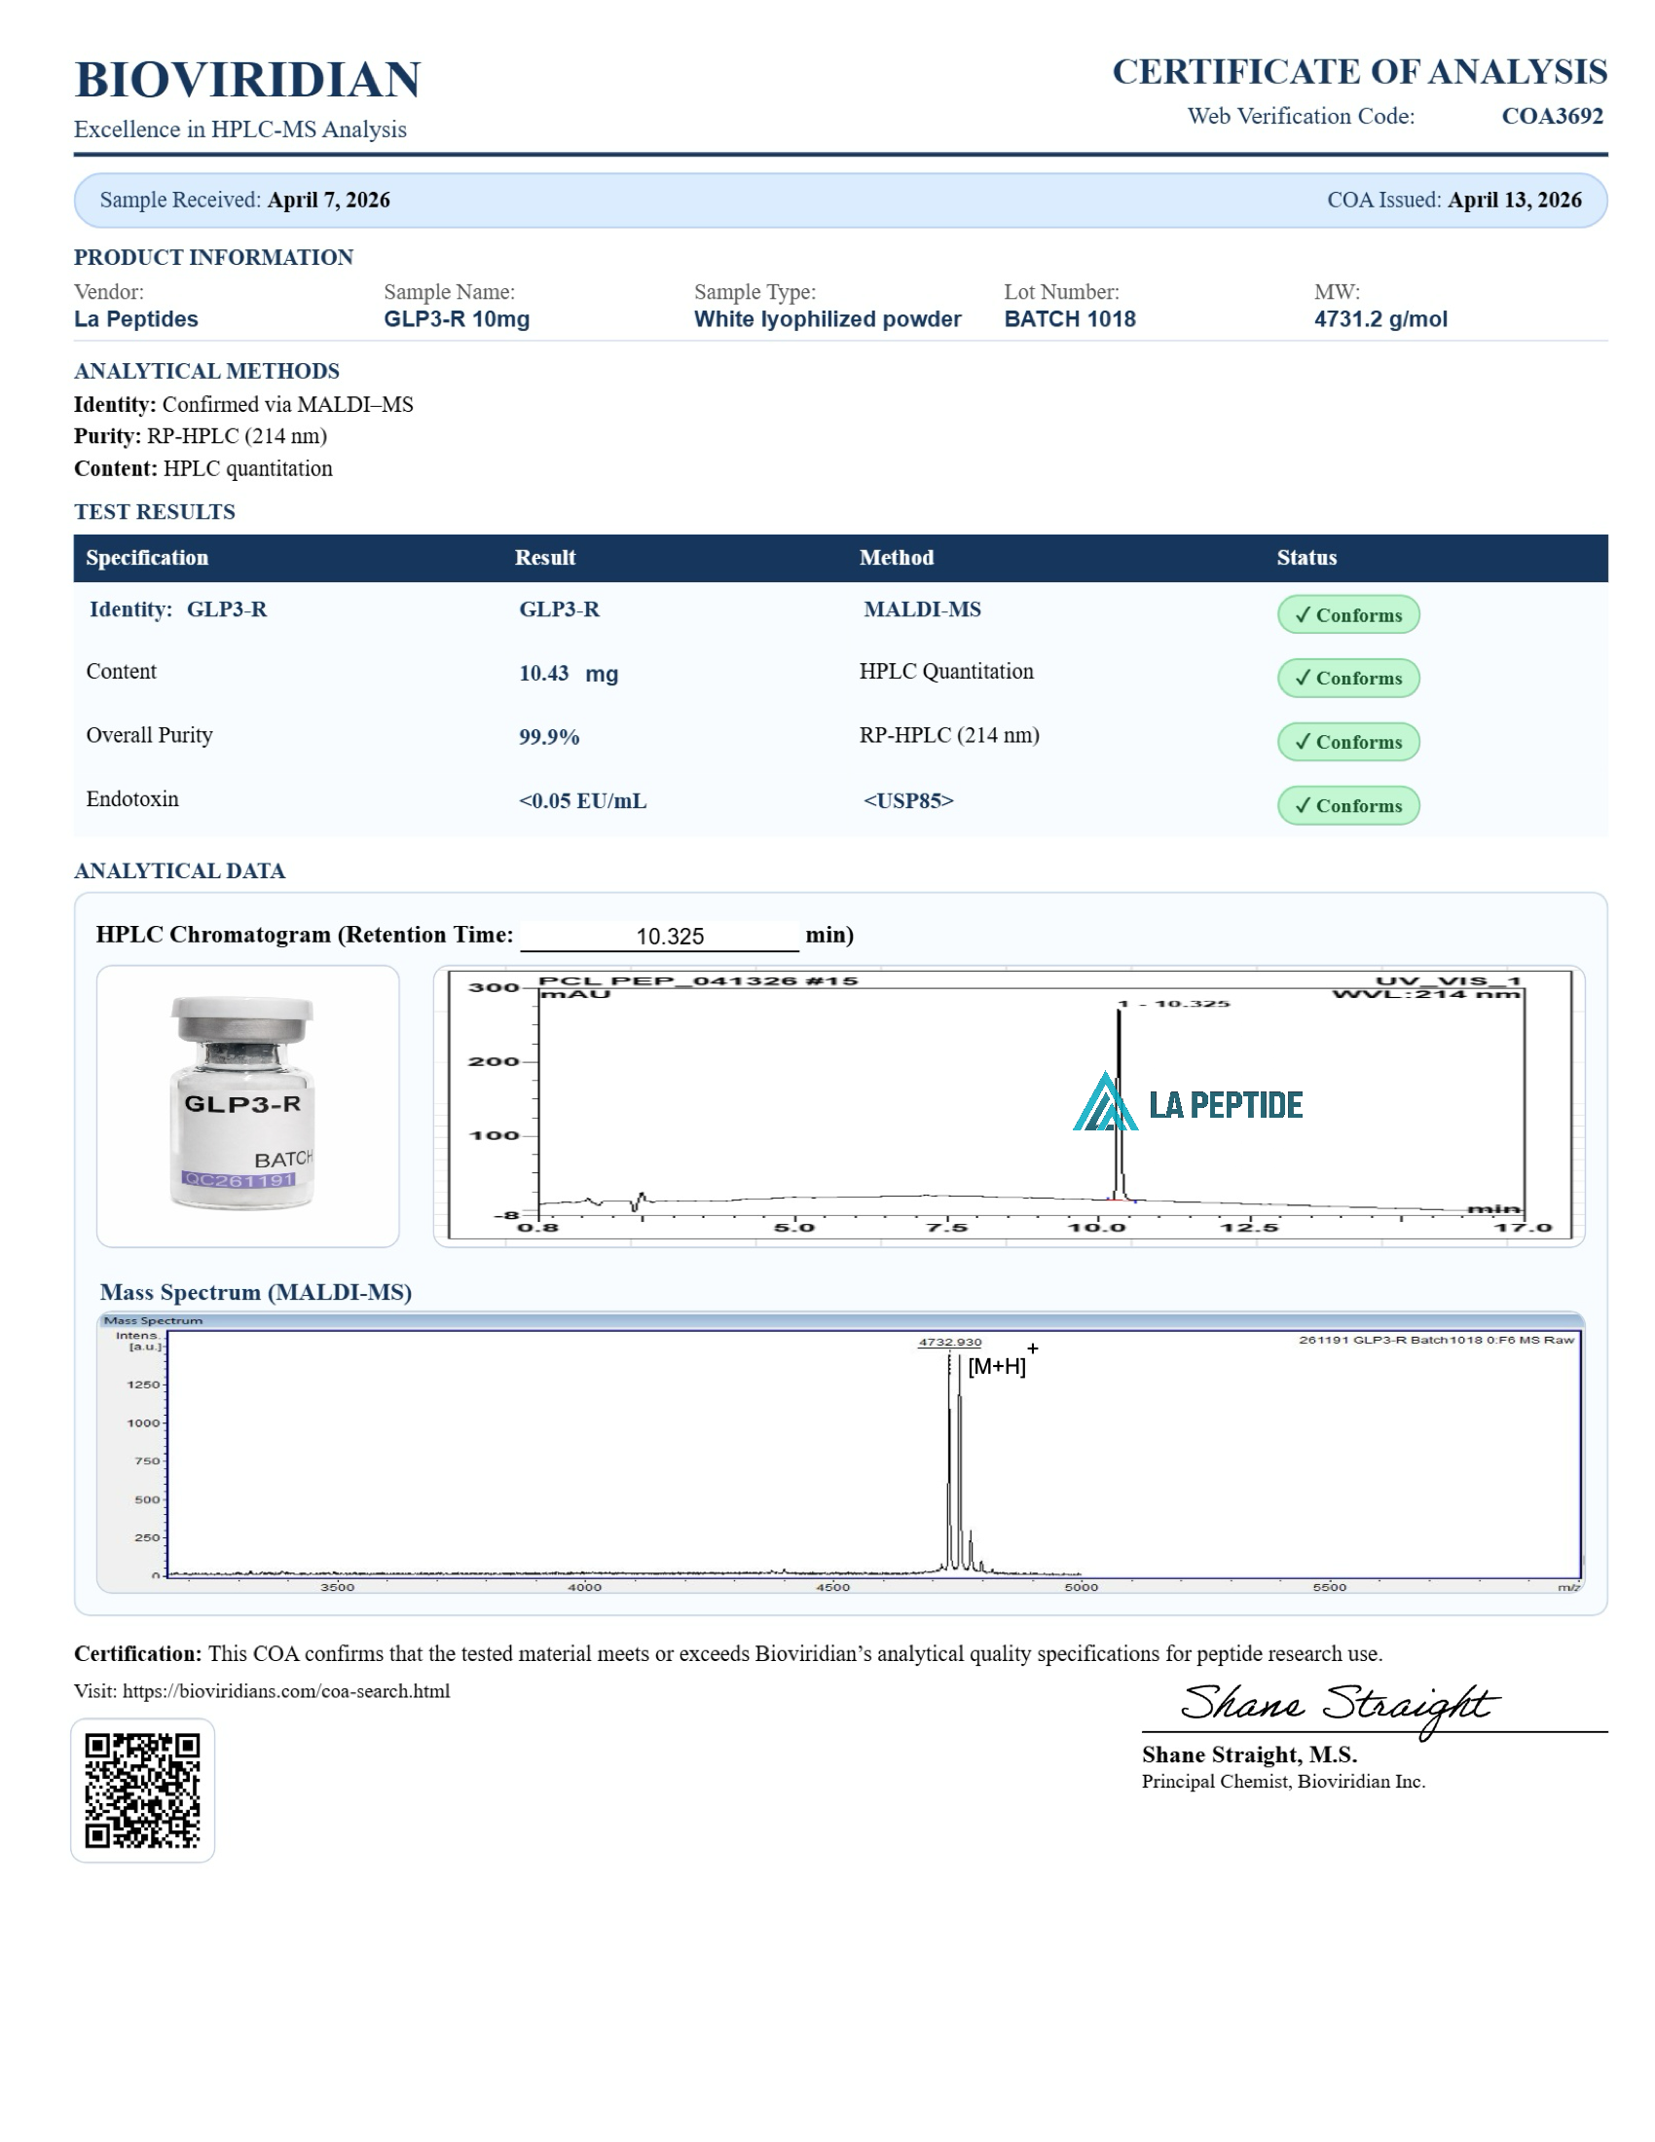Click the LA PEPTIDE logo watermark on chromatogram
This screenshot has width=1655, height=2142.
tap(1188, 1103)
